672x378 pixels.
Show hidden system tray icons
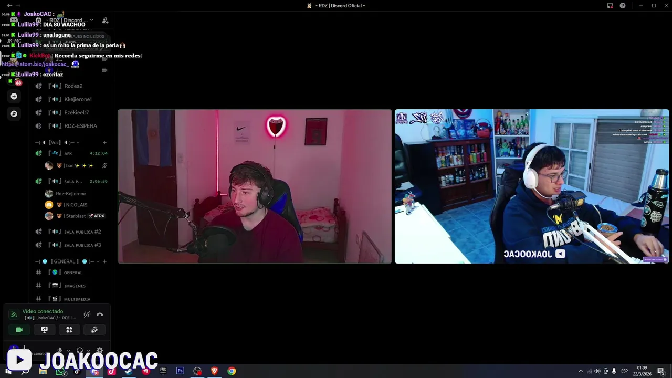pos(580,371)
